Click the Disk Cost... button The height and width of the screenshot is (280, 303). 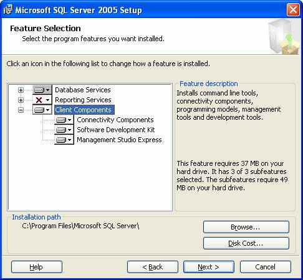(246, 243)
